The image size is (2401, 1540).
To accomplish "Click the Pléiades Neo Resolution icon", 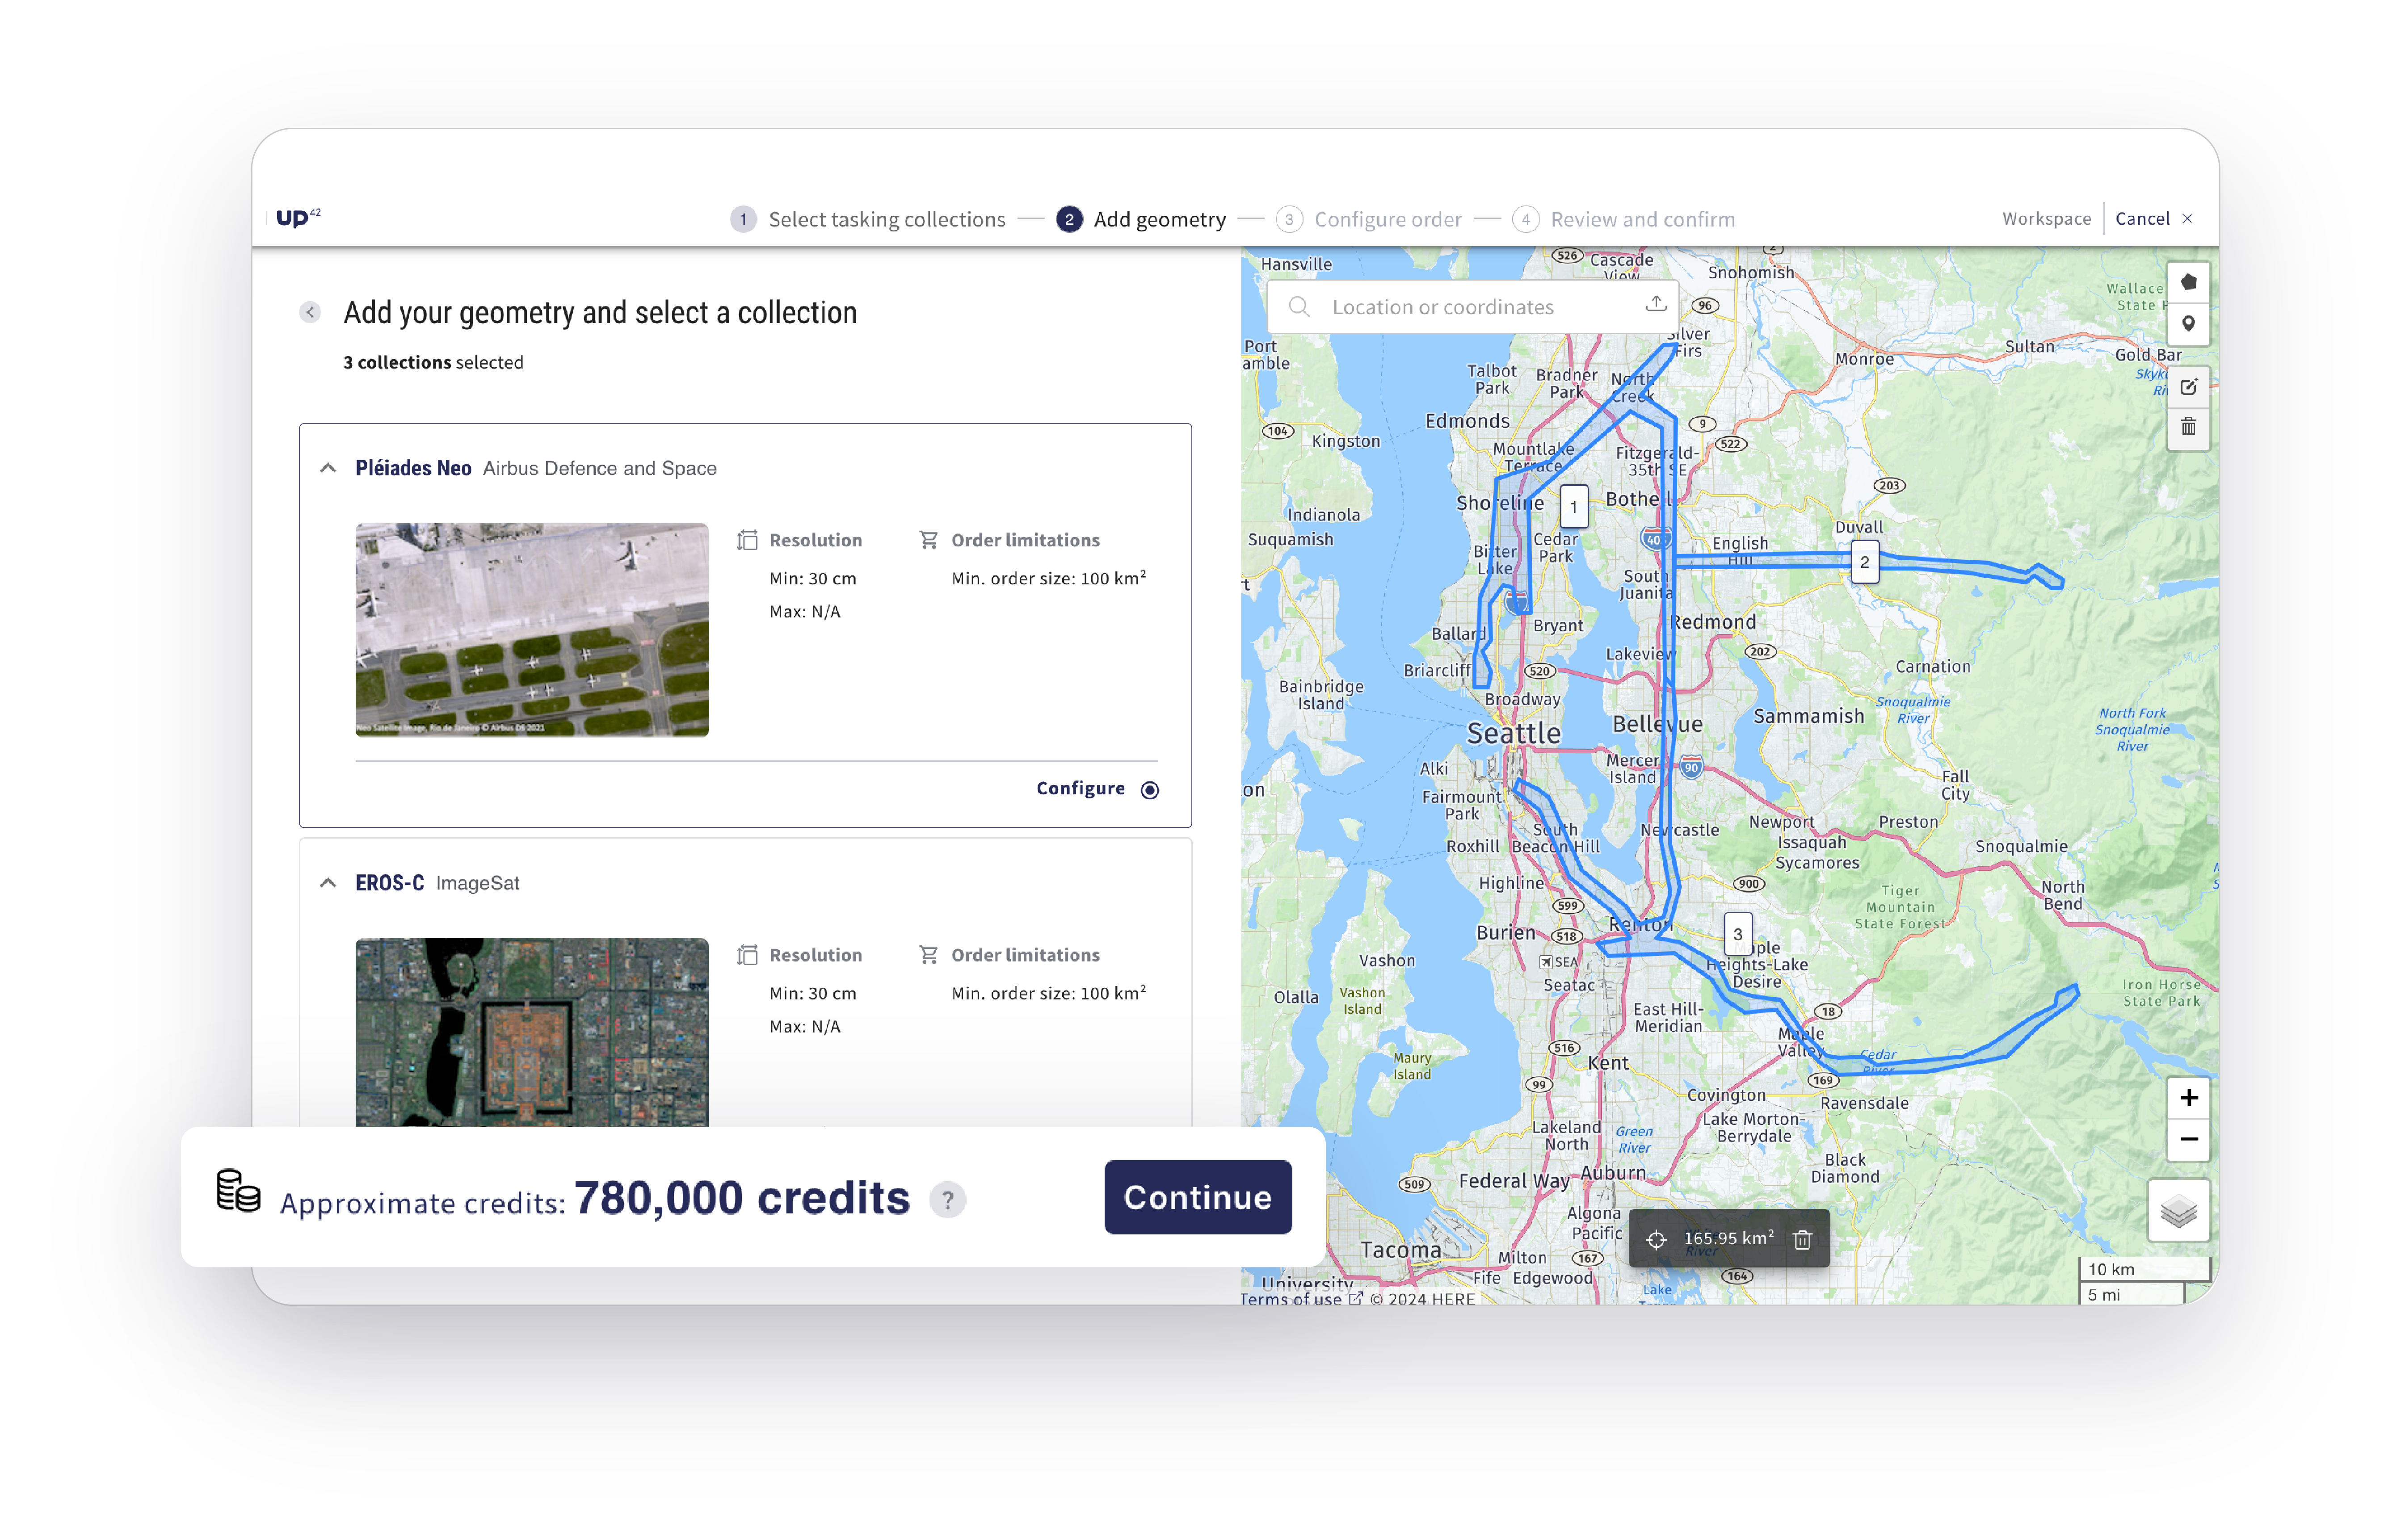I will pos(747,540).
